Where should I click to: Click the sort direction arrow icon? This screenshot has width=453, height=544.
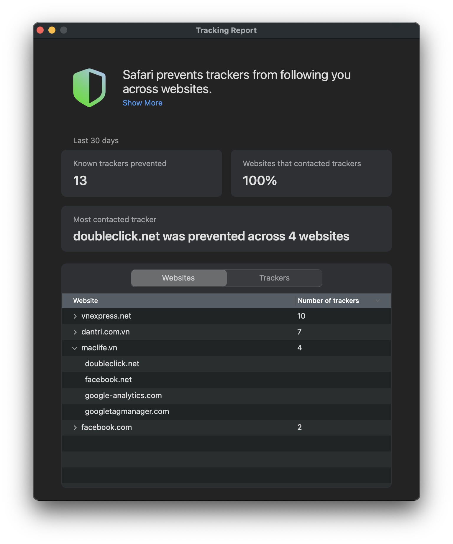point(378,301)
